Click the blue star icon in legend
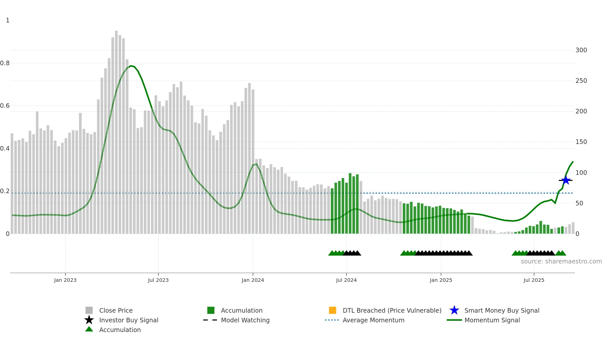 click(x=454, y=310)
